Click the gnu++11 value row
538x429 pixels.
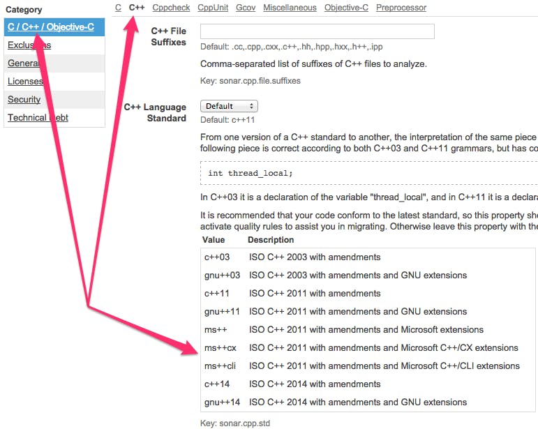coord(368,311)
